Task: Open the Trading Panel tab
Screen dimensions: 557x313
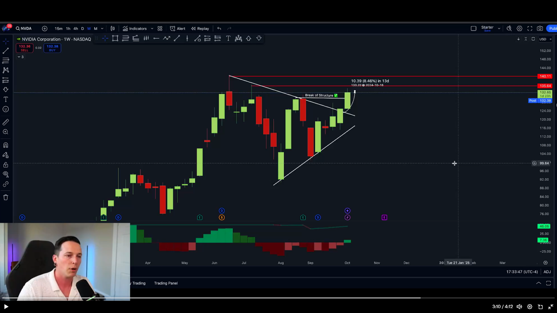Action: 166,283
